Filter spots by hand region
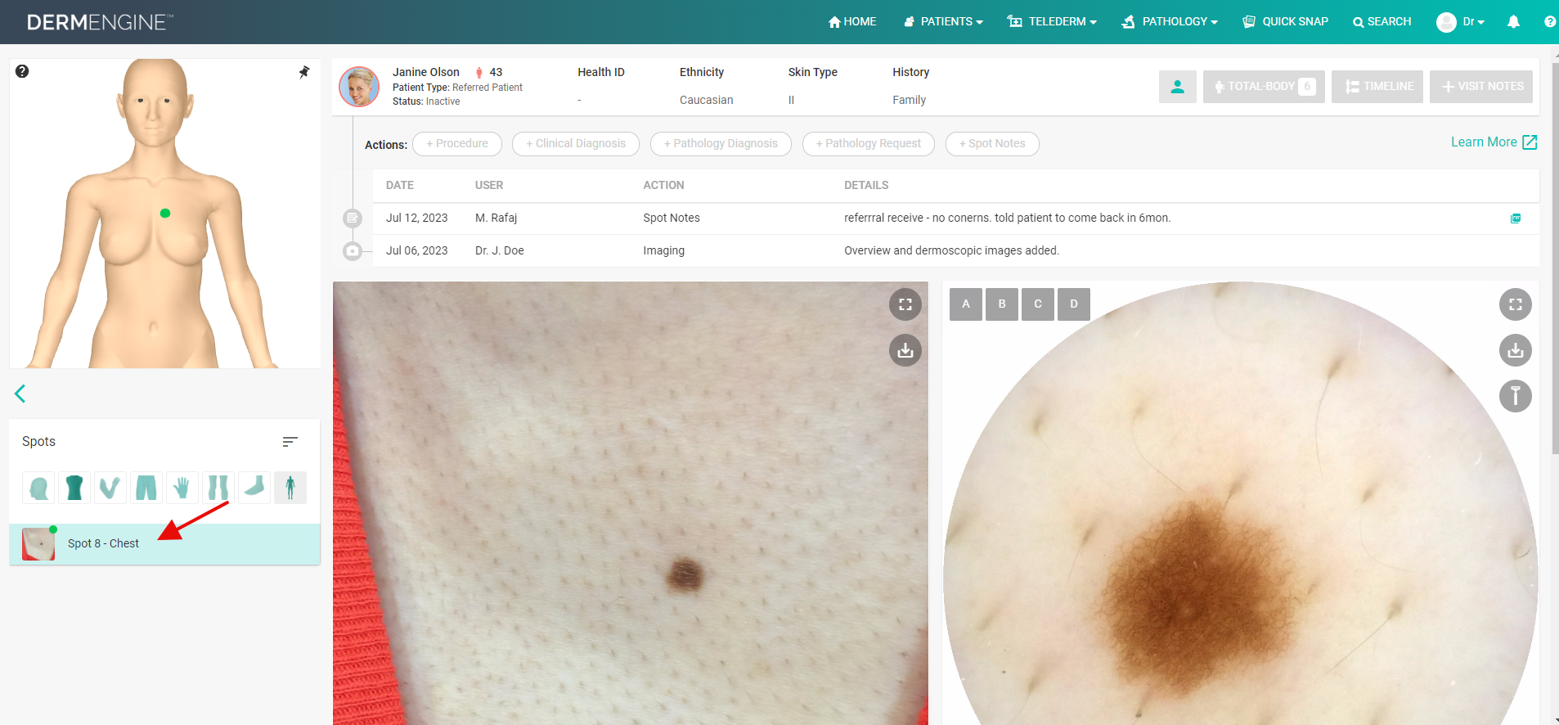This screenshot has width=1559, height=725. click(x=182, y=488)
